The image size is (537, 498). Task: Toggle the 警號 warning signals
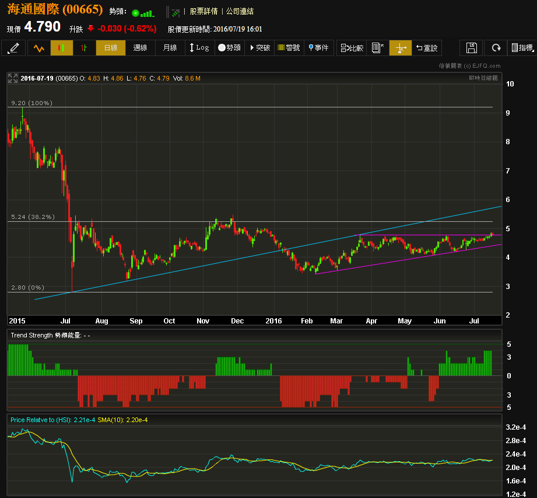[289, 48]
